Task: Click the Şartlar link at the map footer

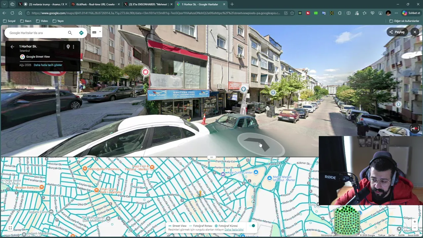Action: tap(391, 235)
